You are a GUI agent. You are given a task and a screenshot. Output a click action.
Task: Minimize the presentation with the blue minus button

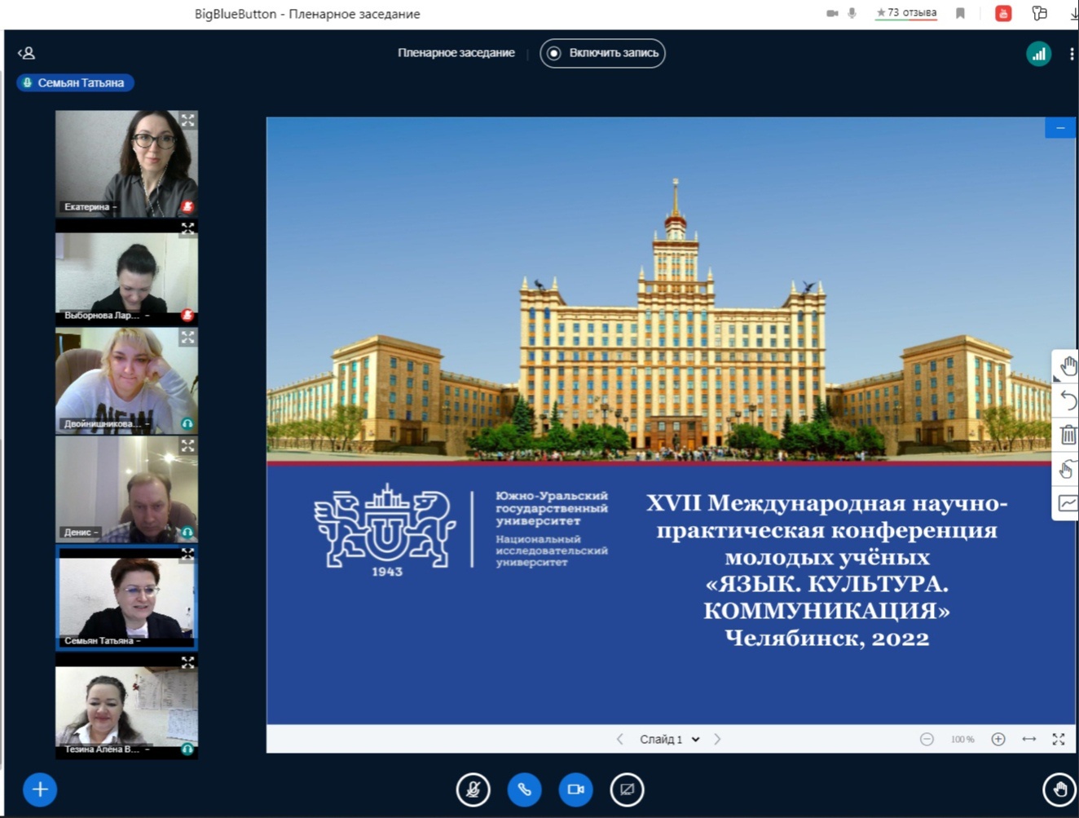pyautogui.click(x=1060, y=128)
